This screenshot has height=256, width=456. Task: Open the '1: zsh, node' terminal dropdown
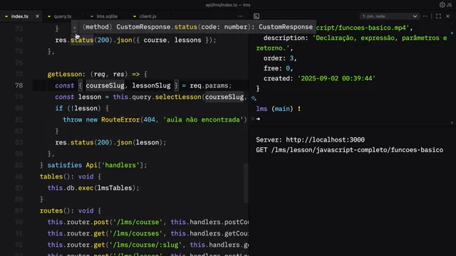(389, 16)
